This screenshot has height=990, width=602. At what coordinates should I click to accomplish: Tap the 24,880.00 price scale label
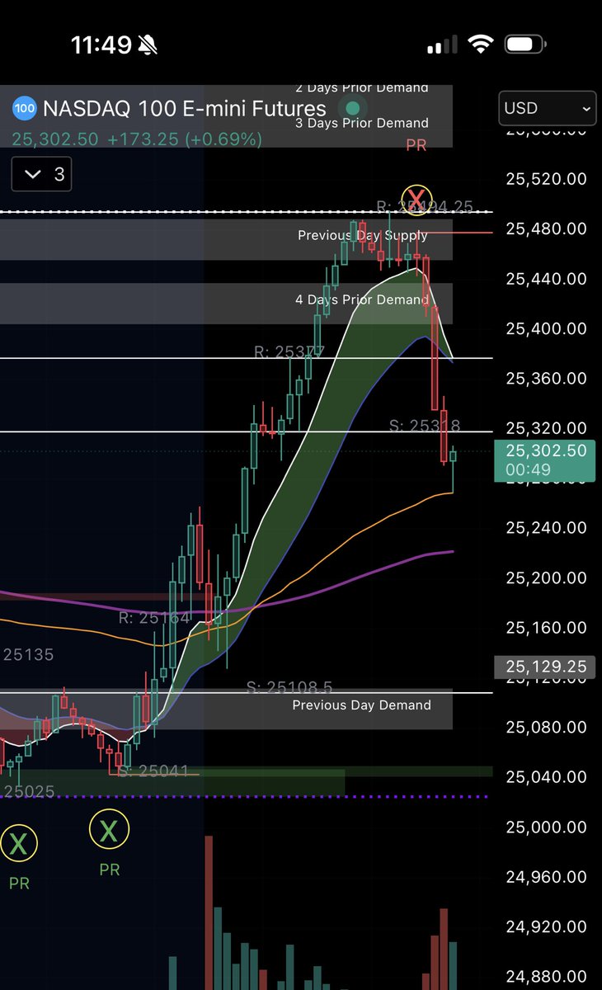click(x=548, y=977)
